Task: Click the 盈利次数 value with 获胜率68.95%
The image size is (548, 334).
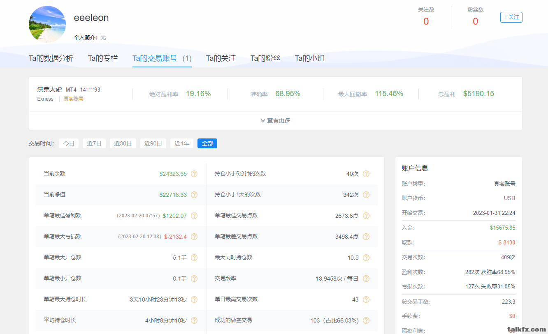Action: pyautogui.click(x=490, y=272)
